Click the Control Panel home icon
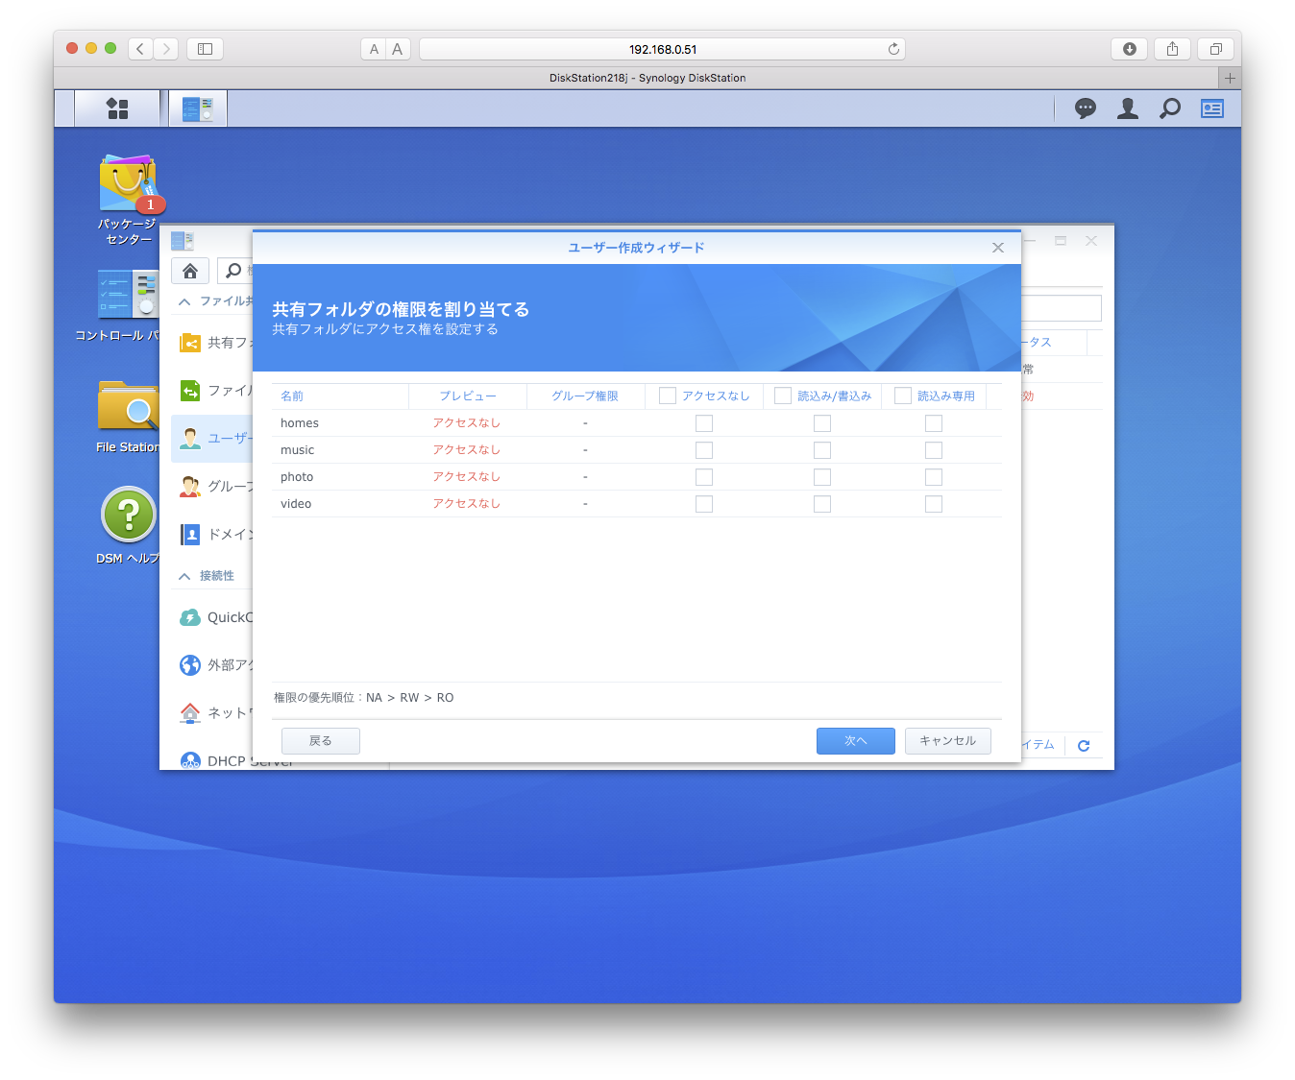This screenshot has height=1080, width=1295. tap(190, 271)
